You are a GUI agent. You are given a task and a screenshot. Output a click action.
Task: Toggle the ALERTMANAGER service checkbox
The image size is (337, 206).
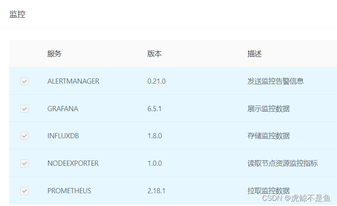coord(24,81)
